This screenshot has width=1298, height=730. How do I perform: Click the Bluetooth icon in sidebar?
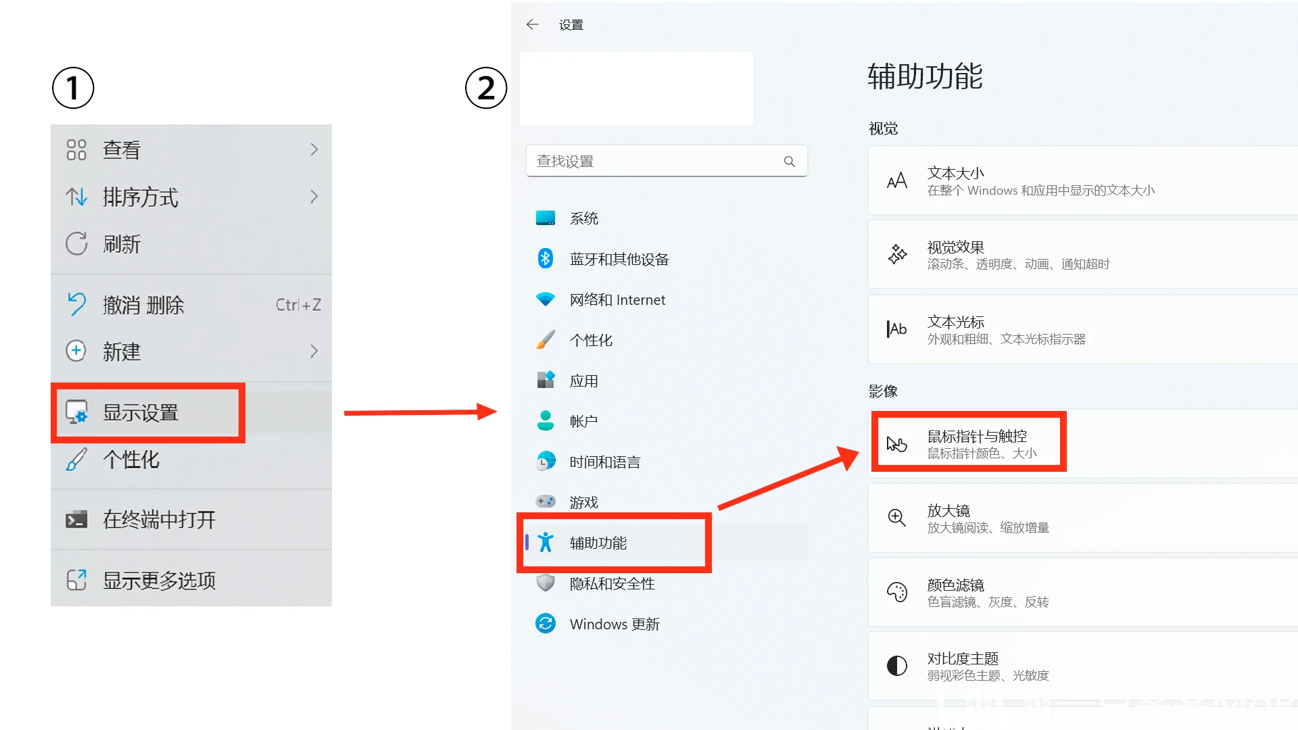coord(546,259)
